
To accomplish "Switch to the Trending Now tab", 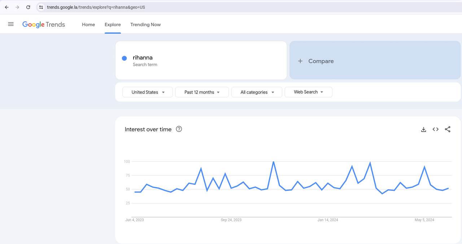I will (145, 25).
